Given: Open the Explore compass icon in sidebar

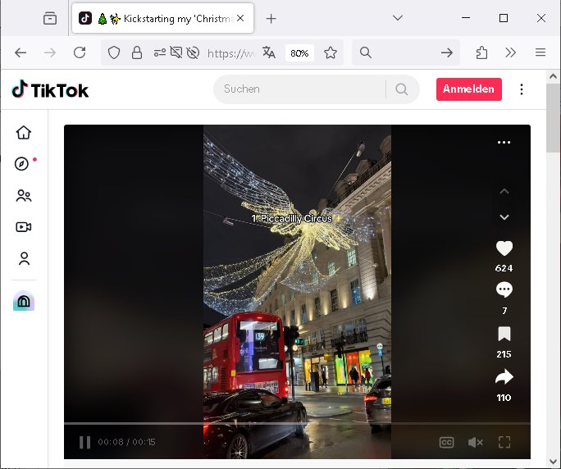Looking at the screenshot, I should click(x=23, y=164).
